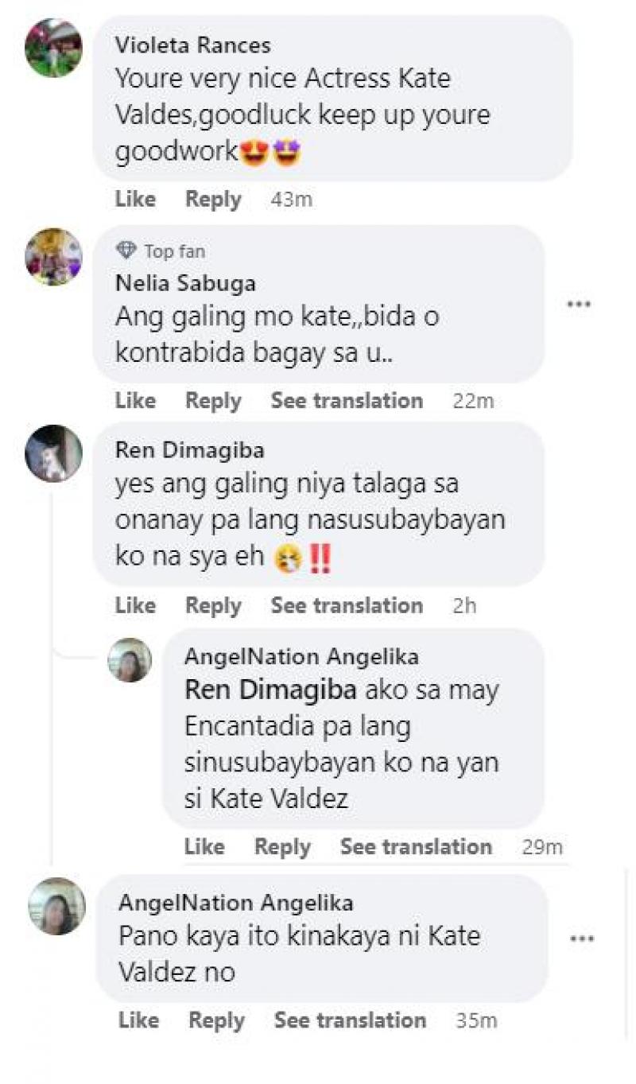This screenshot has height=1084, width=636.
Task: Like AngelNation Angelika's Encantadia reply
Action: [x=204, y=847]
